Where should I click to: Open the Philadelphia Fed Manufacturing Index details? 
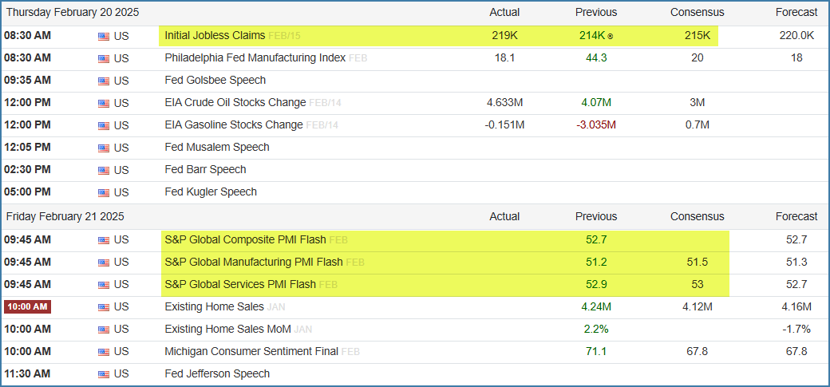tap(255, 57)
